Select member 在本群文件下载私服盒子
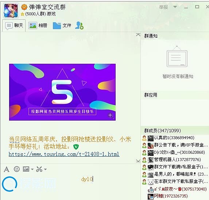Viewport: 209px width, 200px height. tap(175, 182)
